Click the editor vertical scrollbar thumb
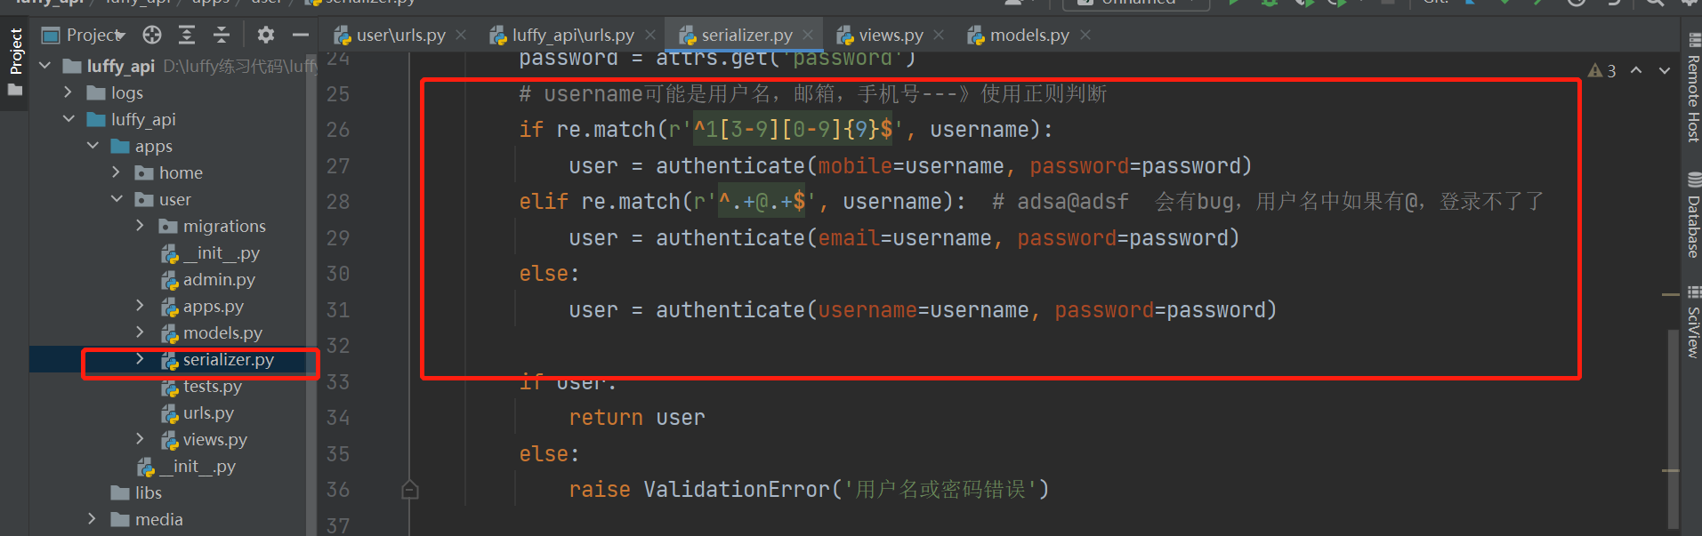The height and width of the screenshot is (536, 1702). pyautogui.click(x=1674, y=428)
